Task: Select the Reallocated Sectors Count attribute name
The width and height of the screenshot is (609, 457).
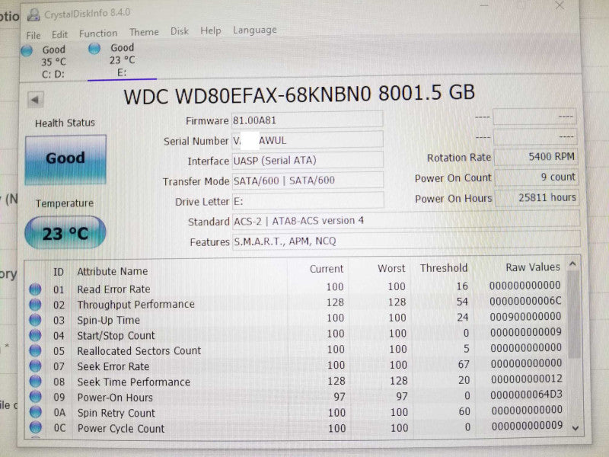Action: click(139, 351)
